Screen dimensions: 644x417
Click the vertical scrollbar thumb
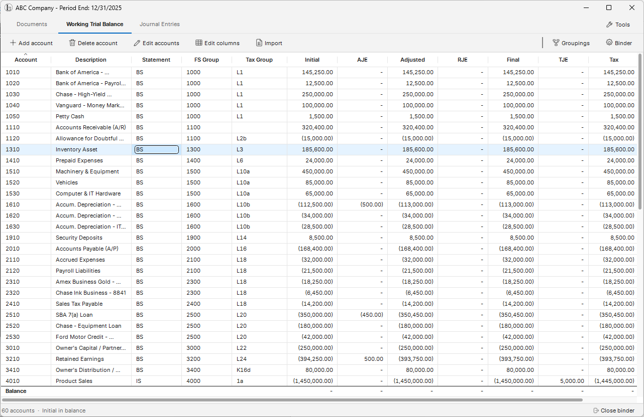point(640,131)
